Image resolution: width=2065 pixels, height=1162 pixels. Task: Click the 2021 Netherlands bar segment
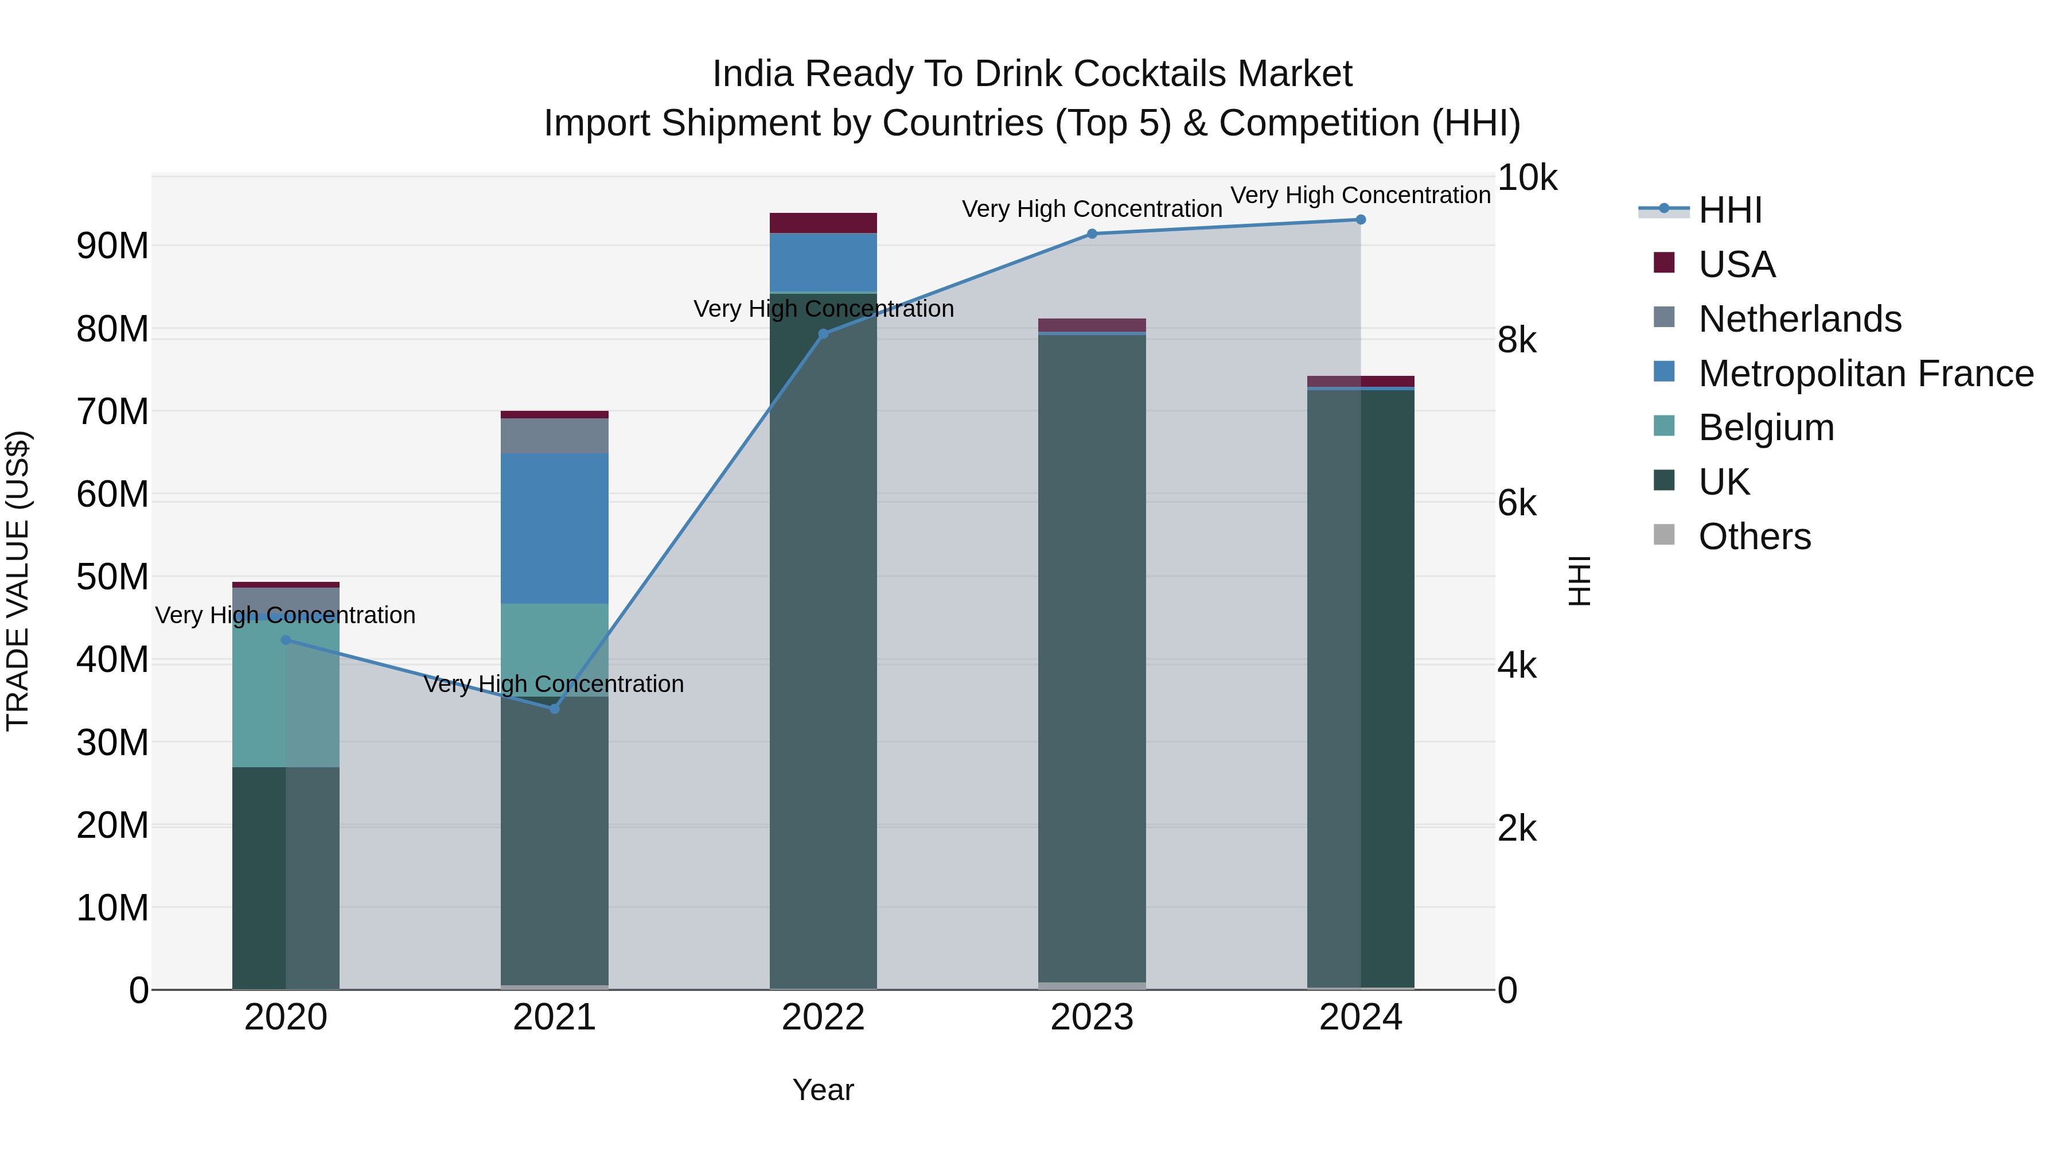tap(555, 436)
